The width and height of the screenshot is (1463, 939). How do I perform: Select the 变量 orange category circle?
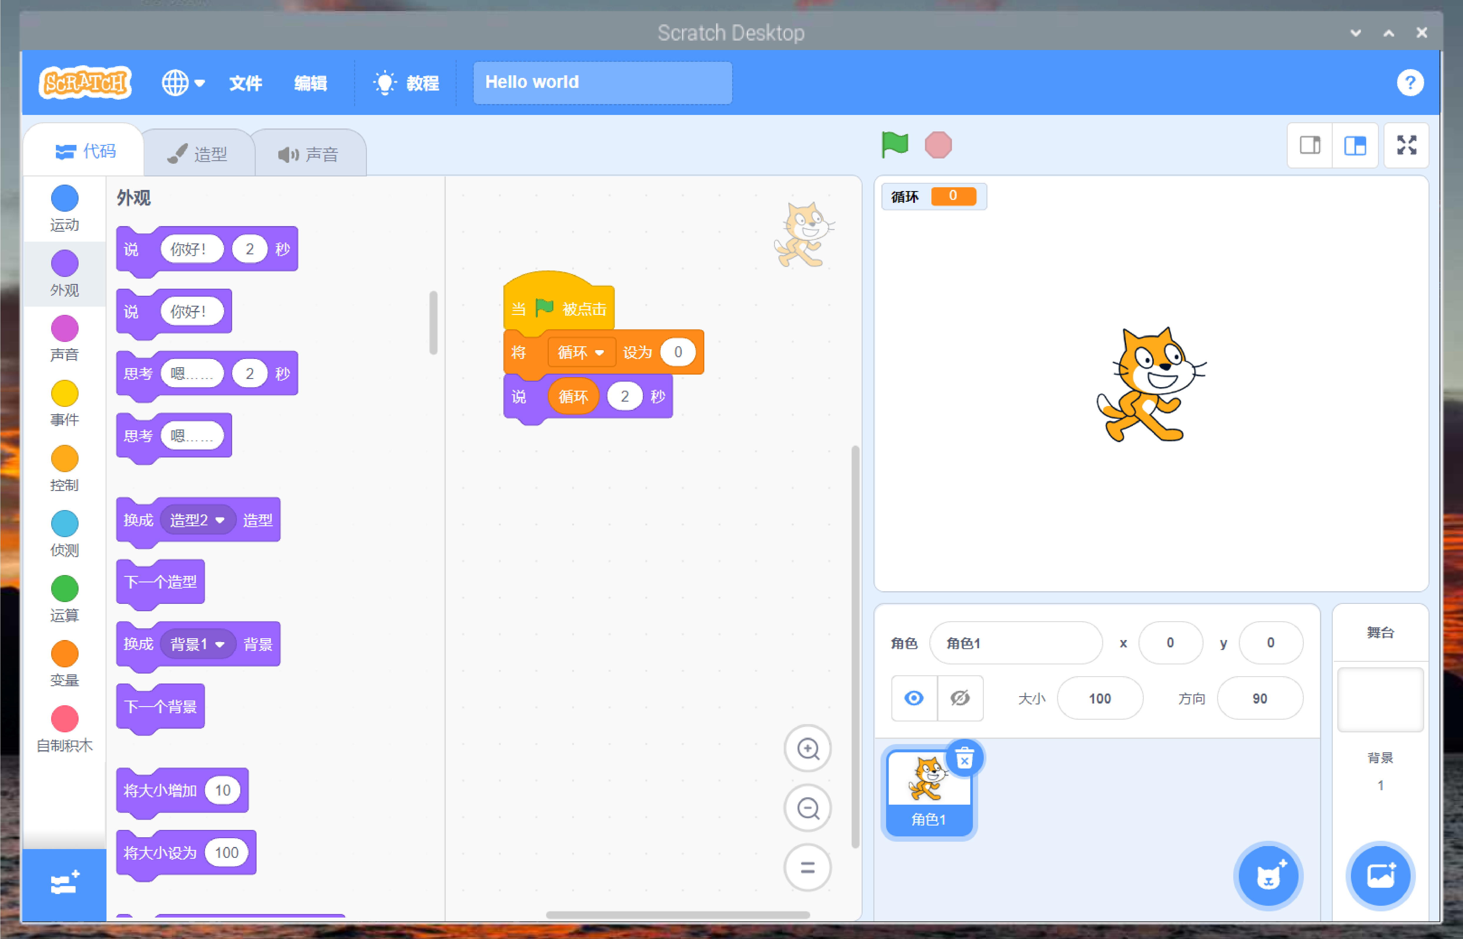click(x=65, y=654)
